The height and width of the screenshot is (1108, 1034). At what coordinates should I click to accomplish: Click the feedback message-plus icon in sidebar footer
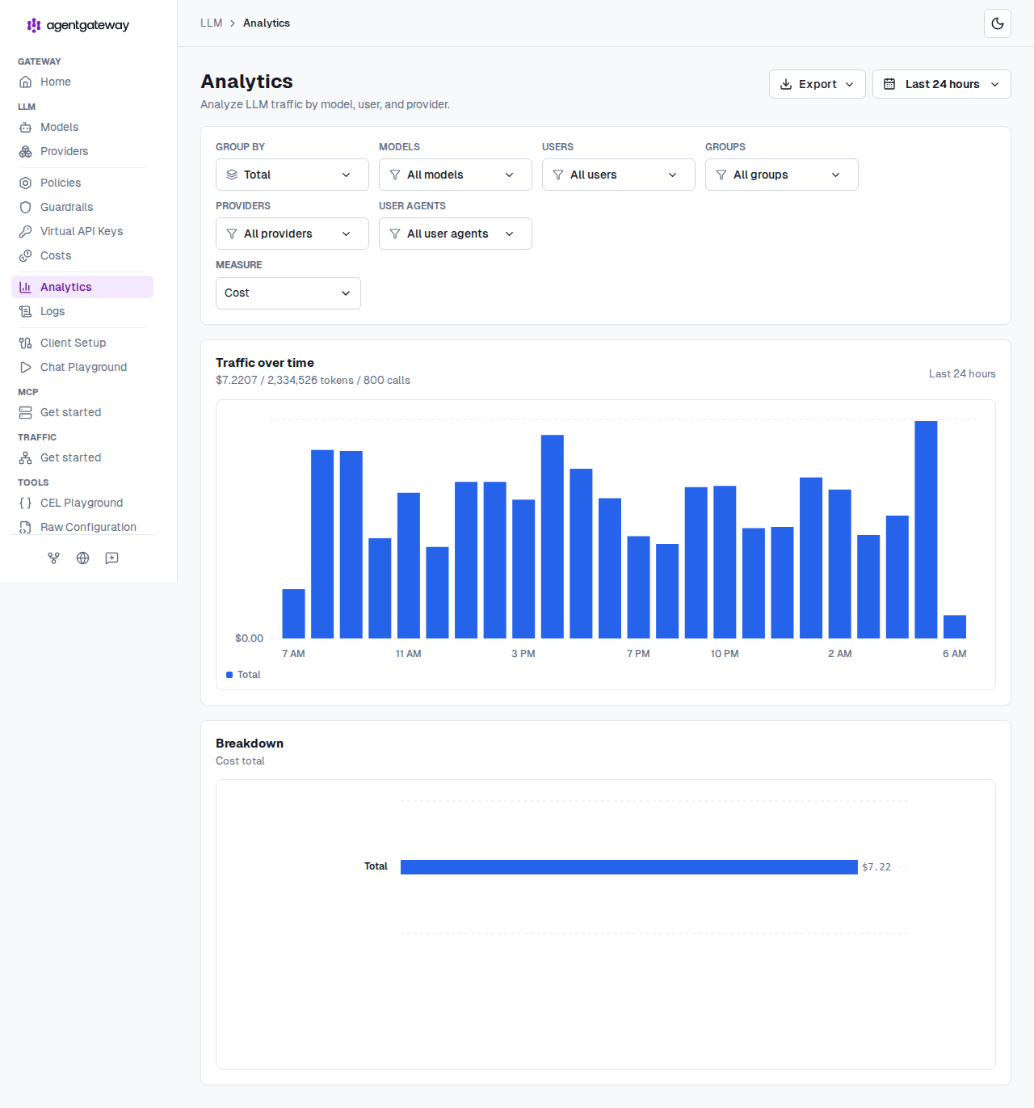tap(112, 558)
